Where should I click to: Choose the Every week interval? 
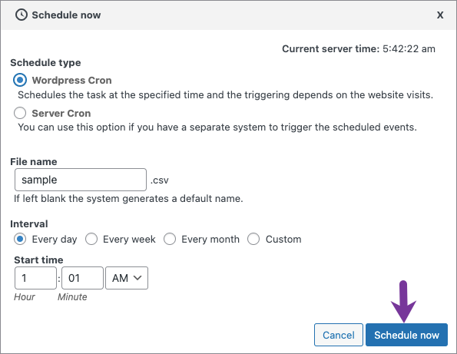pyautogui.click(x=91, y=240)
